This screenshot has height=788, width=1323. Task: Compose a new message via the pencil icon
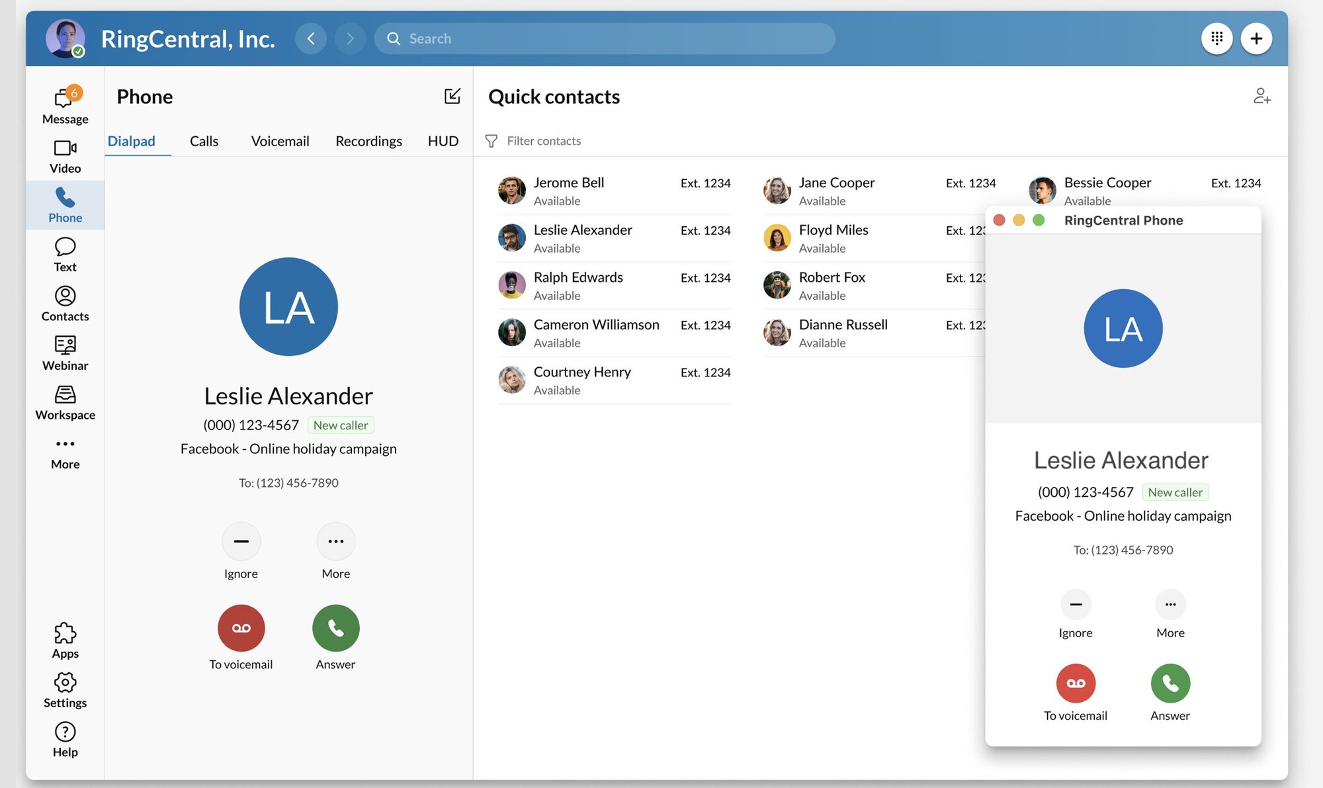click(x=452, y=96)
